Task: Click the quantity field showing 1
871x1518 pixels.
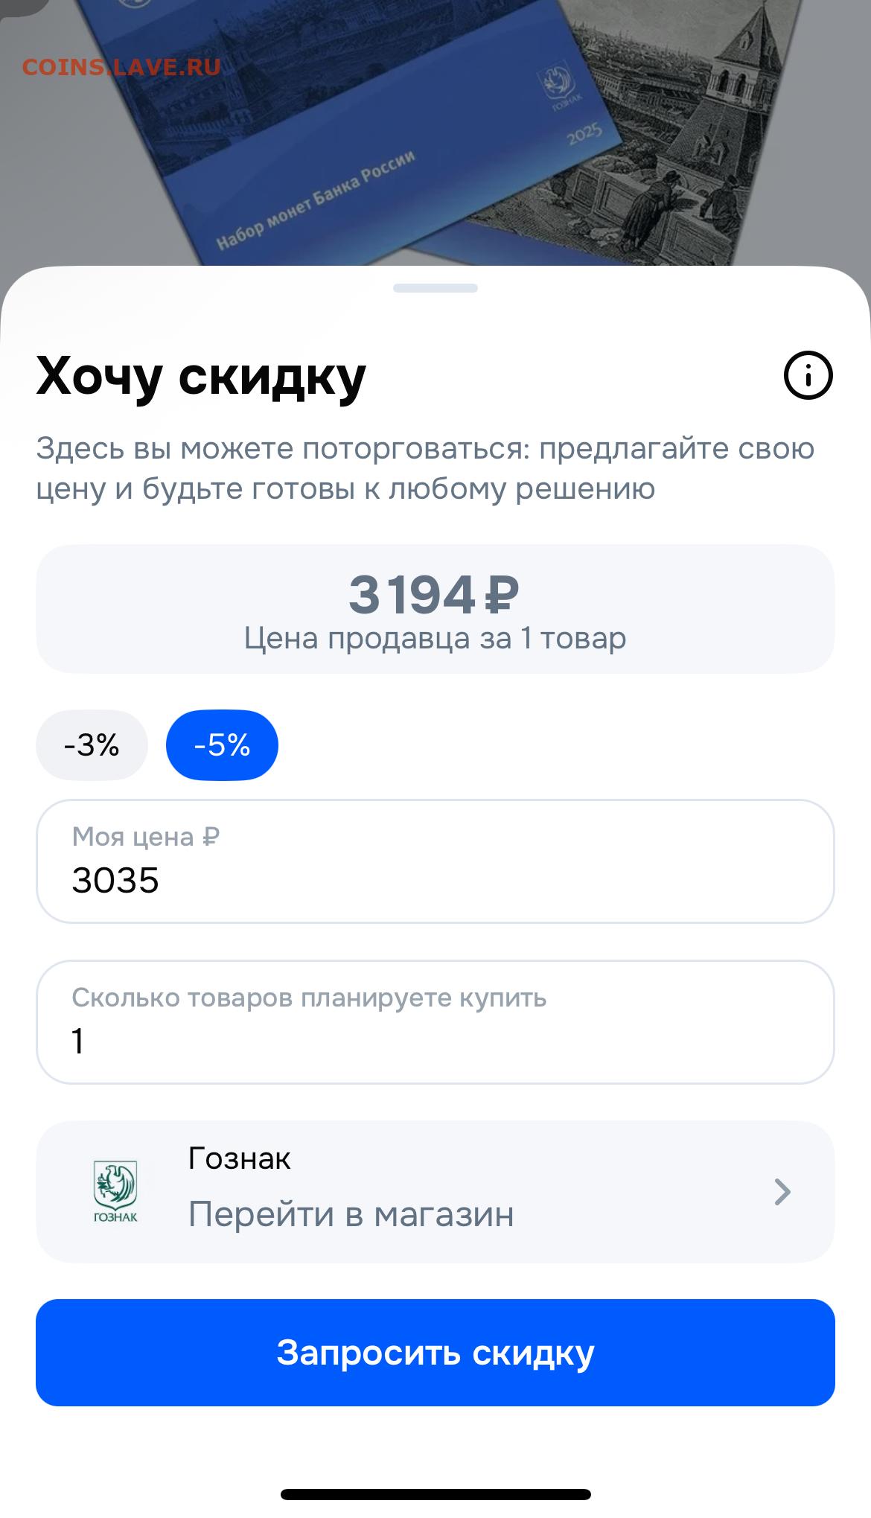Action: pos(435,1022)
